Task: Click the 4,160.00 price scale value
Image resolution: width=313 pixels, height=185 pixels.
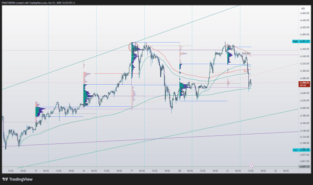Action: pos(304,123)
